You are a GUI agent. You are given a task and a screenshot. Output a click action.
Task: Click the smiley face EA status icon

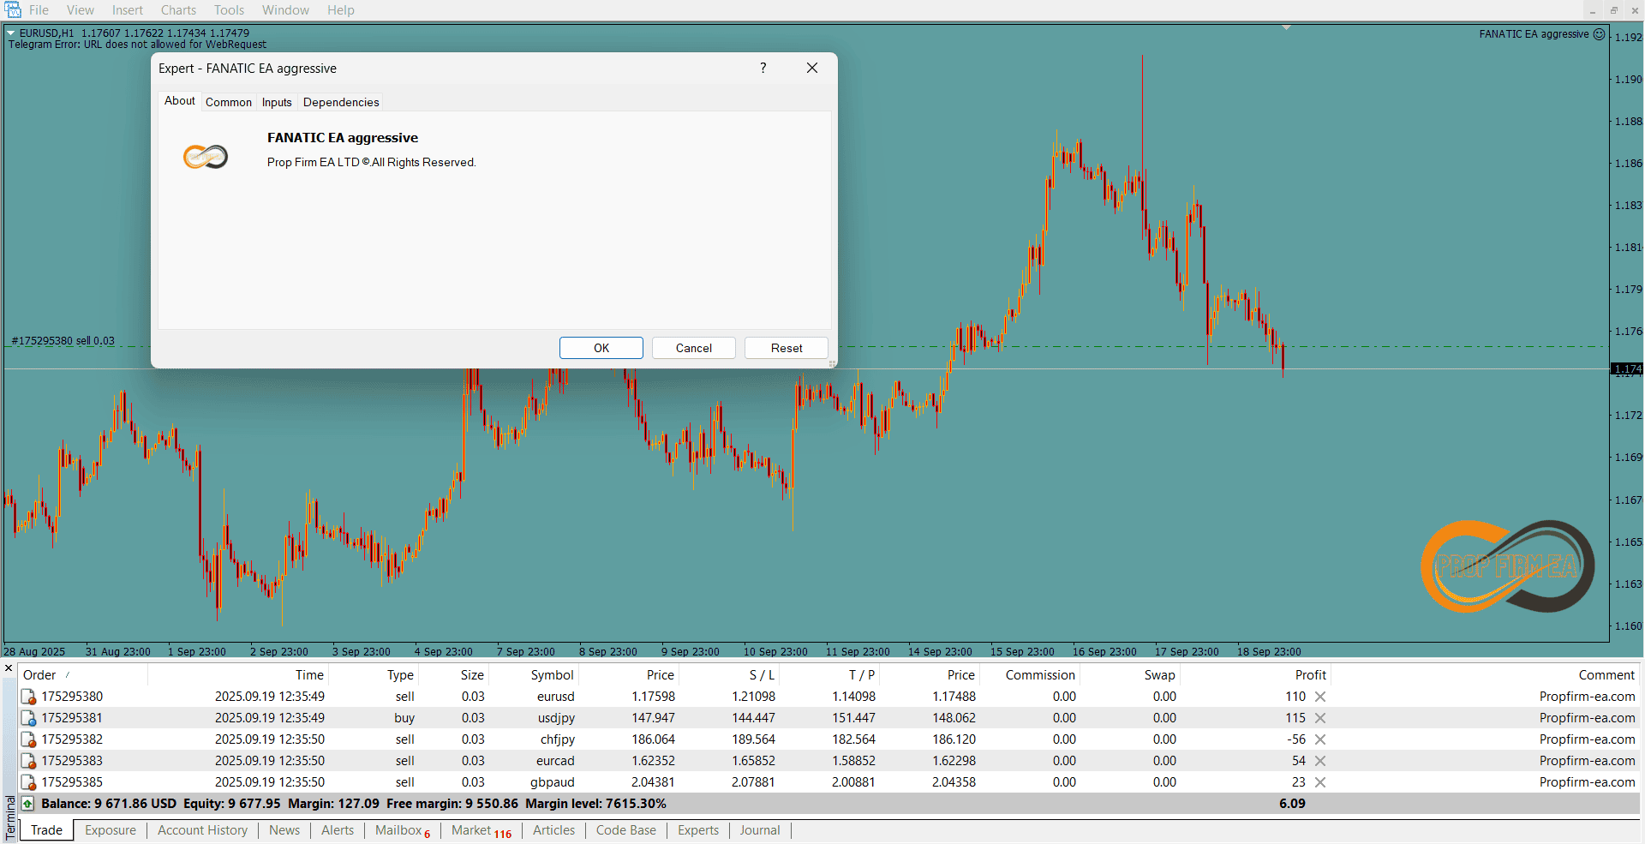click(x=1599, y=34)
